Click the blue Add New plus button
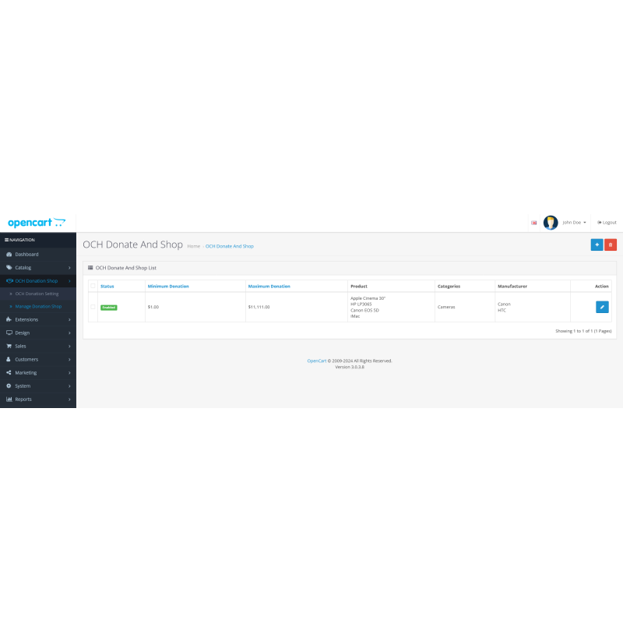Screen dimensions: 623x623 tap(597, 245)
